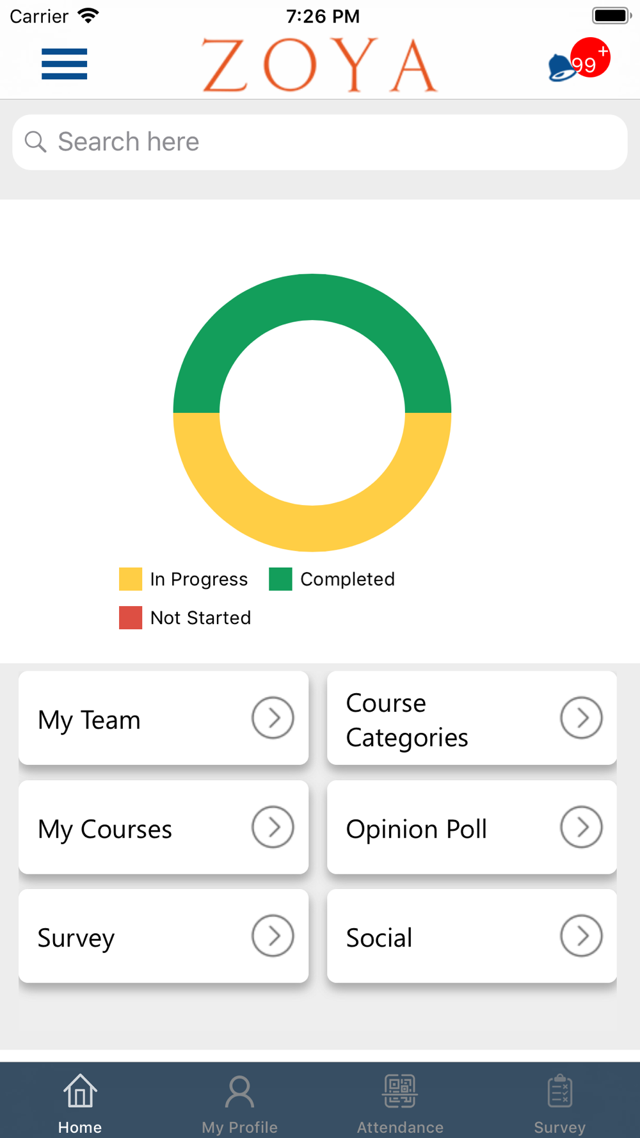Tap the Survey card arrow icon
The width and height of the screenshot is (640, 1138).
point(273,936)
